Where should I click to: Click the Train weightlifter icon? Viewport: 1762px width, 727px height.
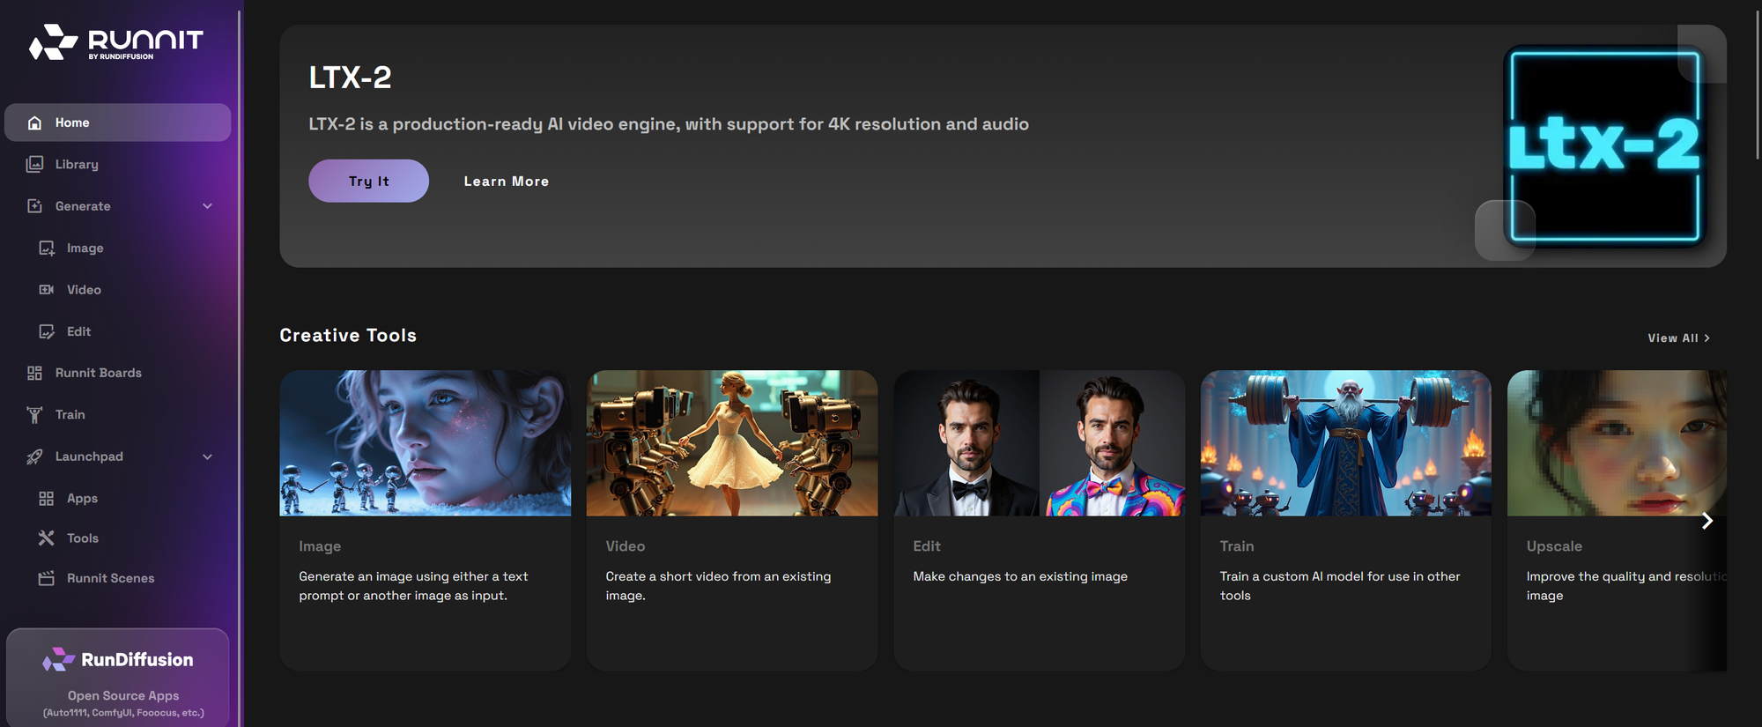tap(34, 415)
